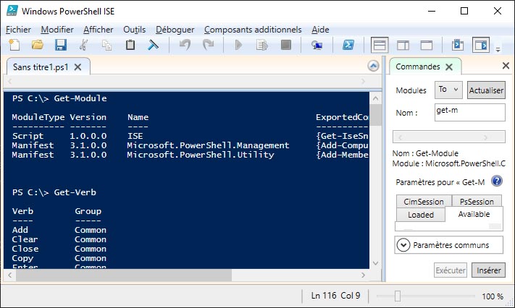Screen dimensions: 515x308
Task: Adjust the zoom slider in status bar
Action: coord(398,296)
